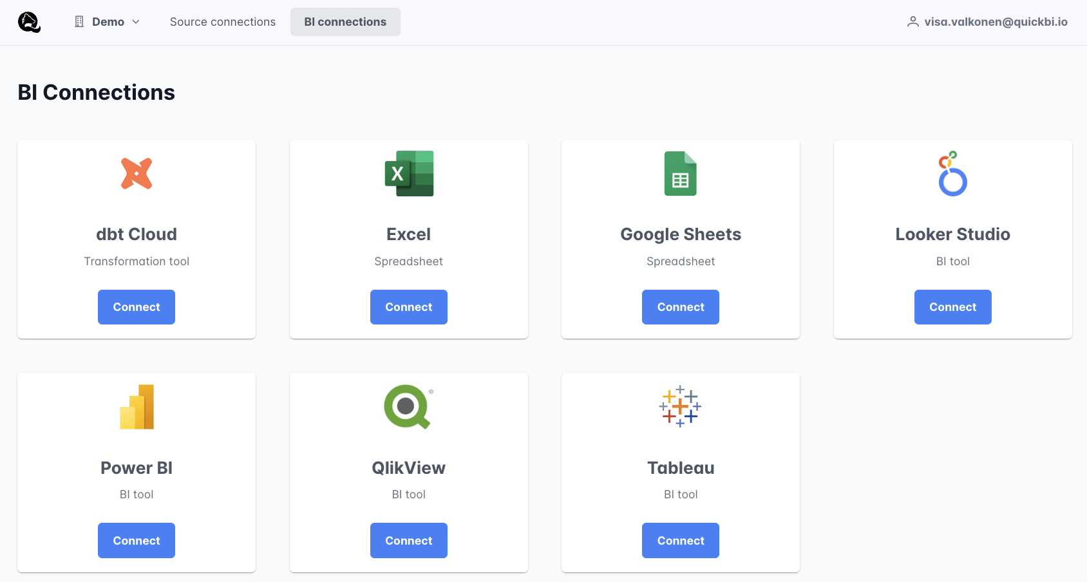The height and width of the screenshot is (582, 1087).
Task: Switch to the Source connections tab
Action: coord(223,22)
